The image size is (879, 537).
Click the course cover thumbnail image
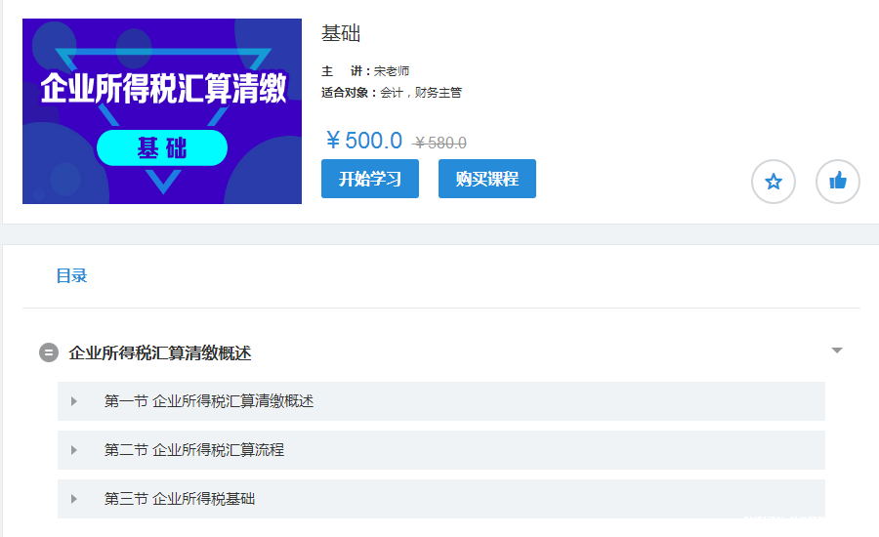tap(162, 111)
